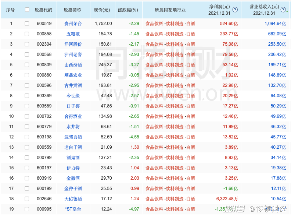Tick checkbox for 000568 泸州老窖 row
The height and width of the screenshot is (215, 291).
27,54
